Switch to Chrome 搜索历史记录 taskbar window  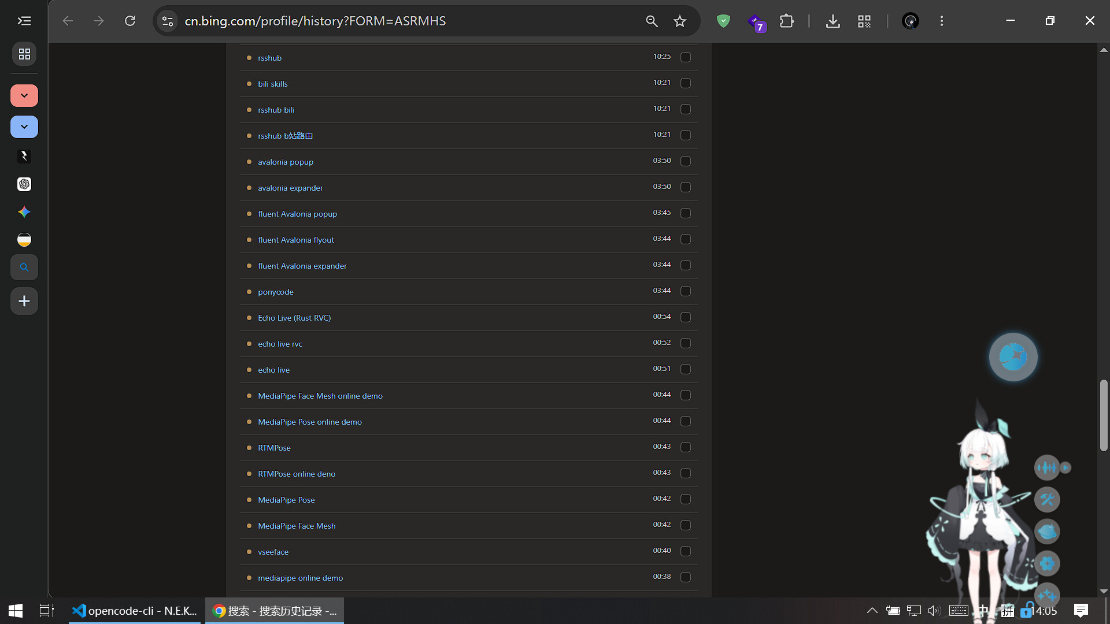pos(275,611)
